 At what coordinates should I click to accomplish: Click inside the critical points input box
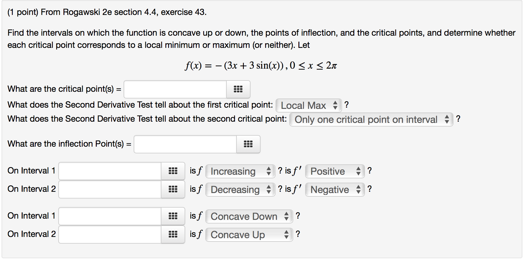point(175,89)
